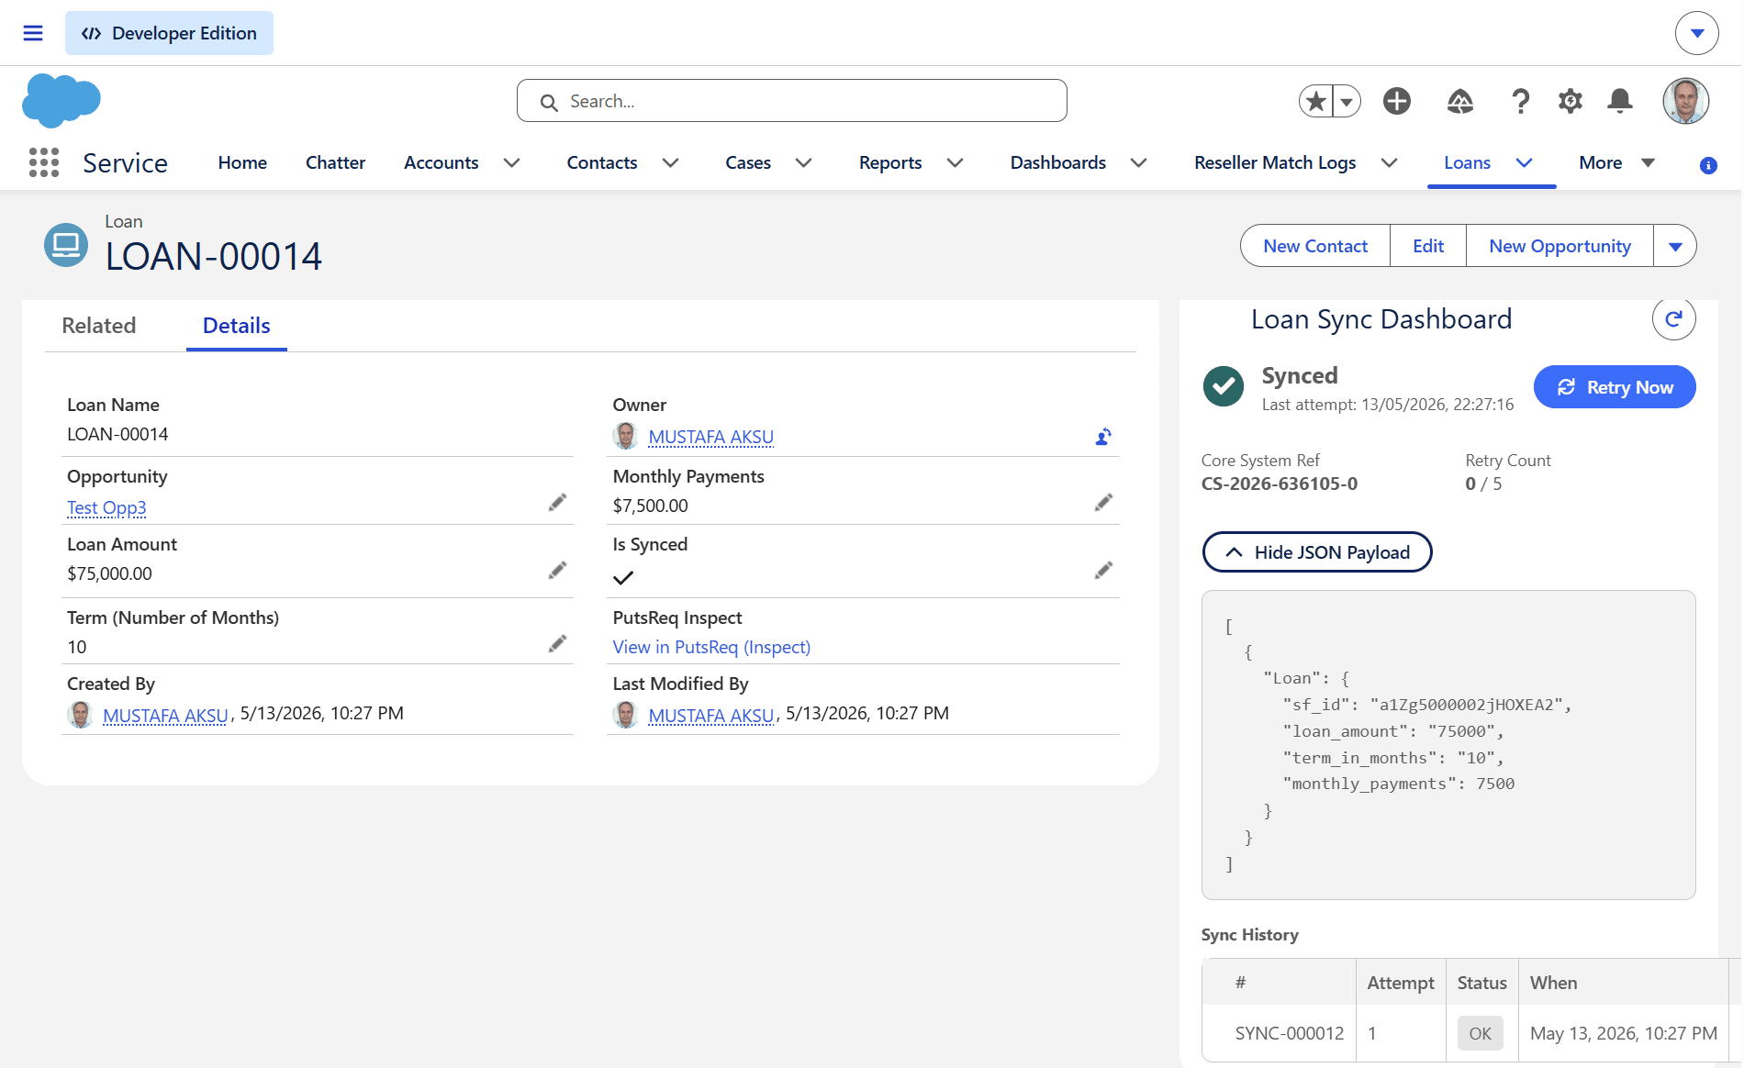
Task: Click the New Opportunity button
Action: 1560,246
